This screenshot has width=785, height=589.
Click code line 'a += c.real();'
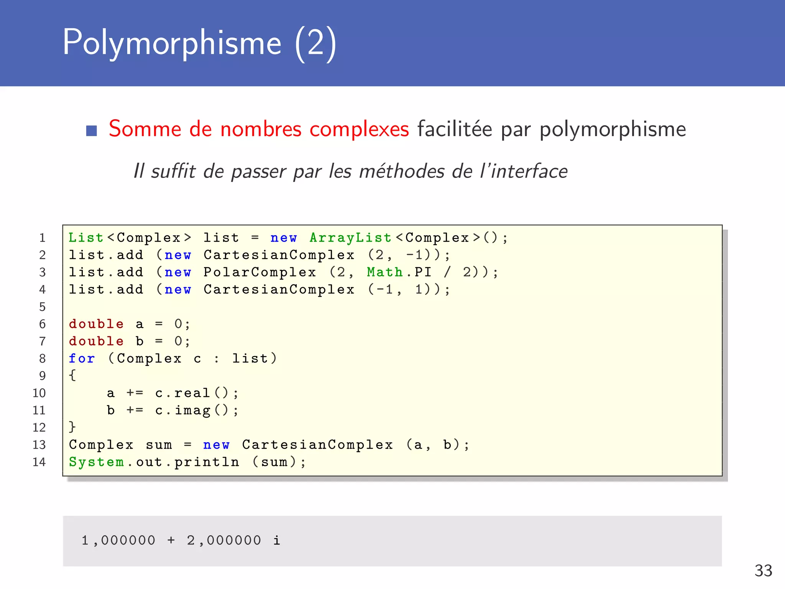(172, 393)
